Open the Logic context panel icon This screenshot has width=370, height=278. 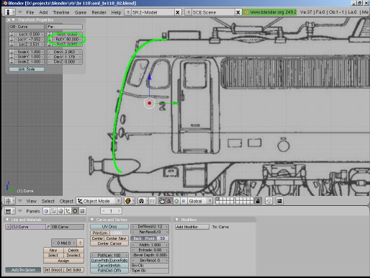(46, 211)
